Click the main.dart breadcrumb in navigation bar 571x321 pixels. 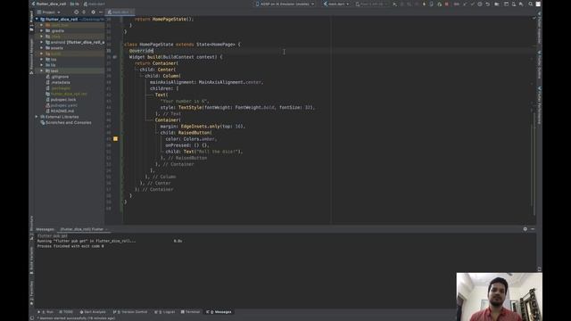coord(95,4)
